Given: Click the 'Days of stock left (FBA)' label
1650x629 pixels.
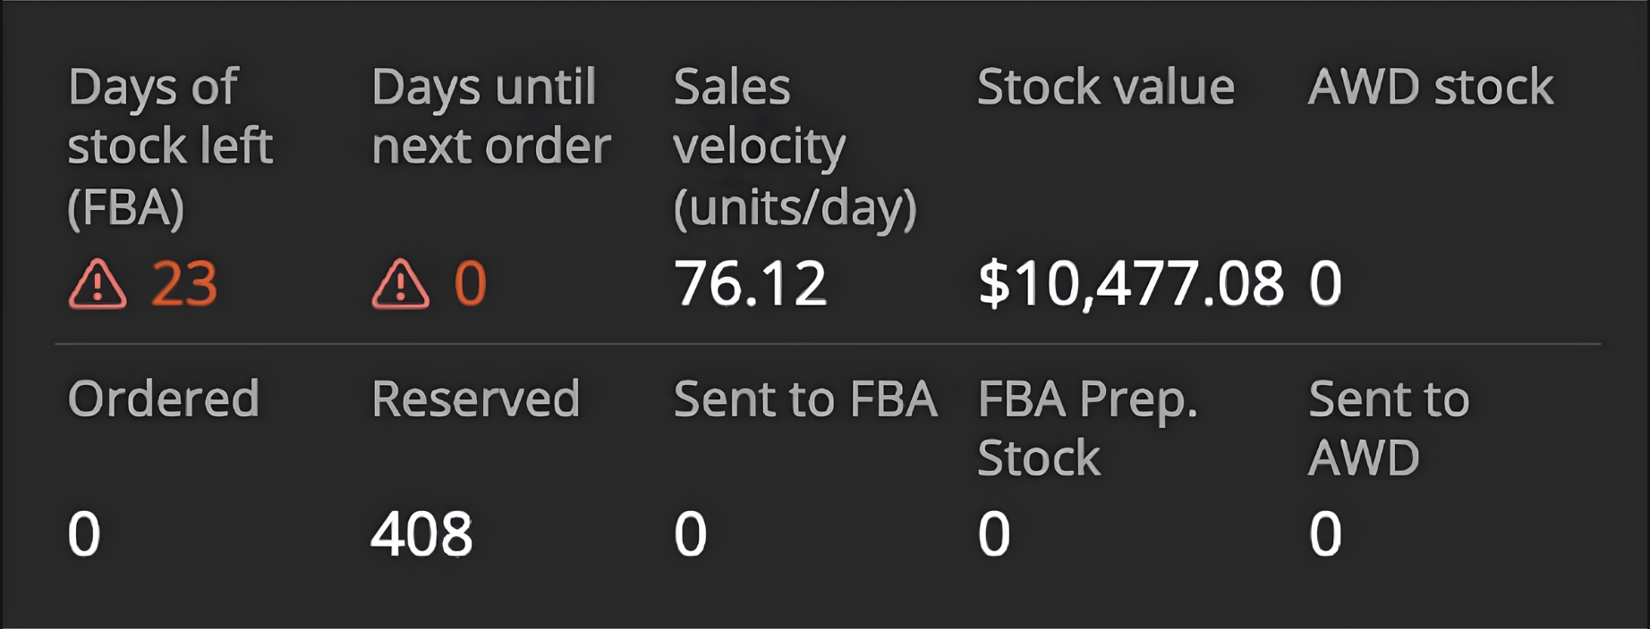Looking at the screenshot, I should coord(169,147).
